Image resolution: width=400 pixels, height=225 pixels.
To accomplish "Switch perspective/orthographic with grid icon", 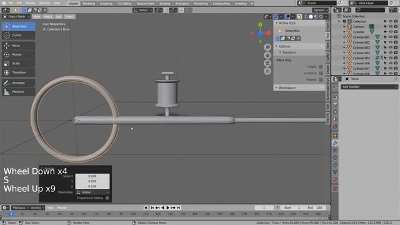I will coord(267,71).
